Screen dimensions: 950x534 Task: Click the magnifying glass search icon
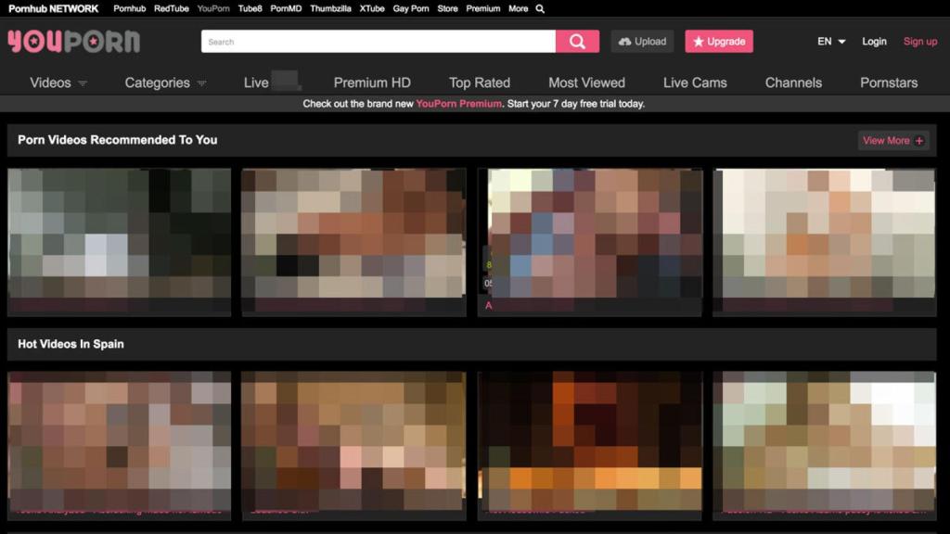click(x=576, y=41)
